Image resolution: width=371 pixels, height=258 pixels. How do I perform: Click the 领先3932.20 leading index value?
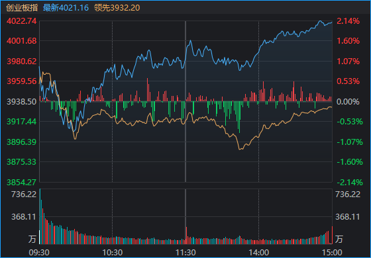pyautogui.click(x=117, y=8)
